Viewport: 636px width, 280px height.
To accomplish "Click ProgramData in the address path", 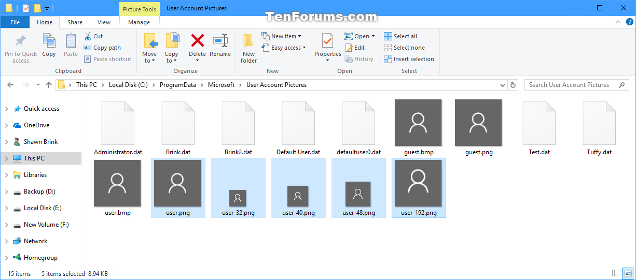I will coord(178,85).
